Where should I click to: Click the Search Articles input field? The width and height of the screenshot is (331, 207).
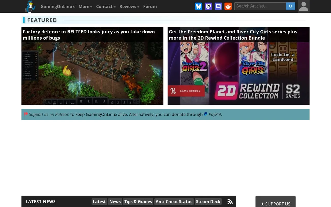260,6
